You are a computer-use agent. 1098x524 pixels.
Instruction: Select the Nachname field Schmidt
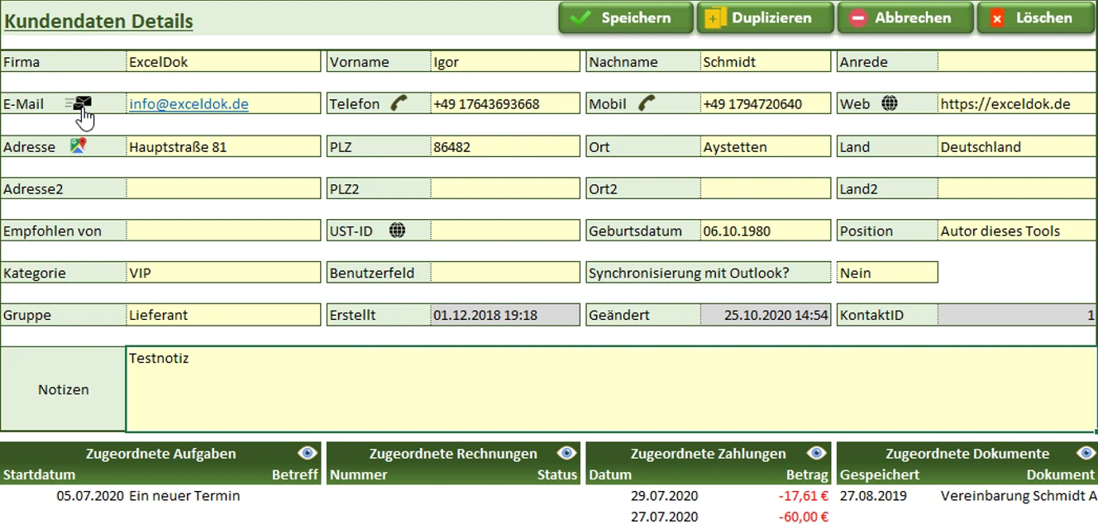tap(766, 62)
